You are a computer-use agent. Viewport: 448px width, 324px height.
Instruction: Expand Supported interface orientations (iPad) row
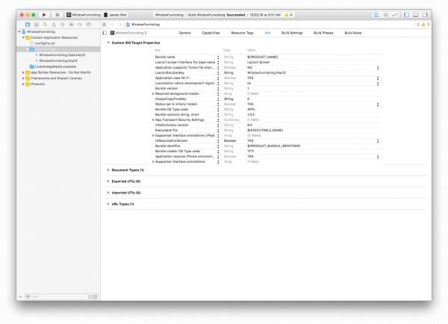pyautogui.click(x=153, y=135)
